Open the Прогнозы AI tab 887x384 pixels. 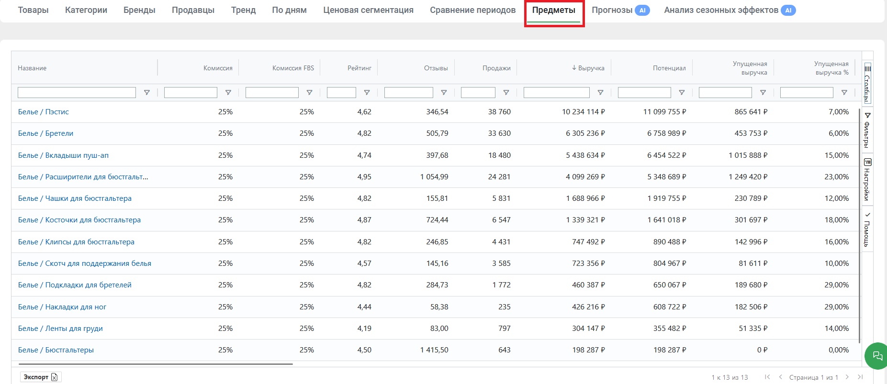click(x=620, y=10)
